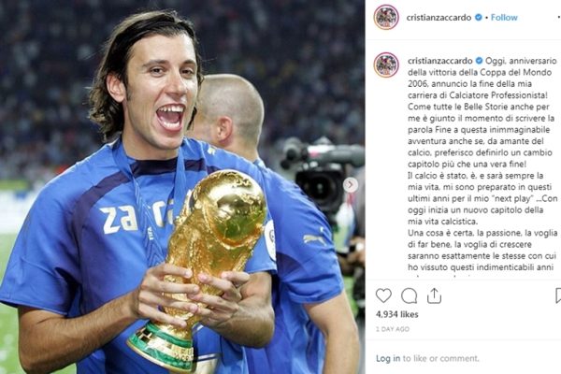Viewport: 561px width, 374px height.
Task: Open the profile avatar in the post header
Action: (x=386, y=17)
